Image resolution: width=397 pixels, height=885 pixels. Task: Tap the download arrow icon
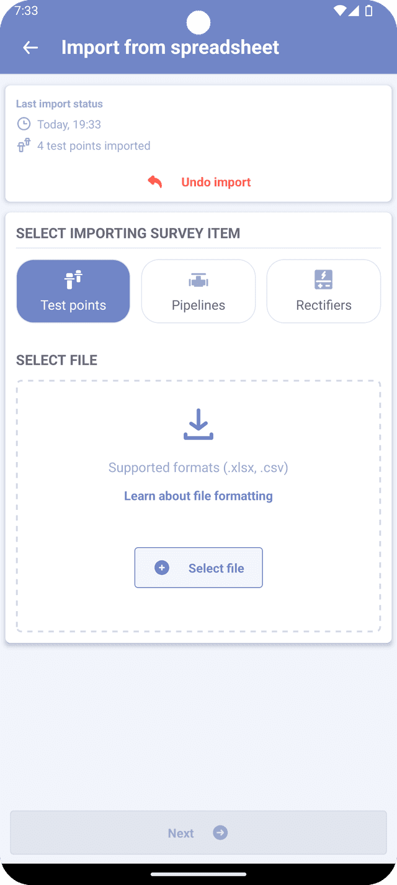pyautogui.click(x=198, y=424)
